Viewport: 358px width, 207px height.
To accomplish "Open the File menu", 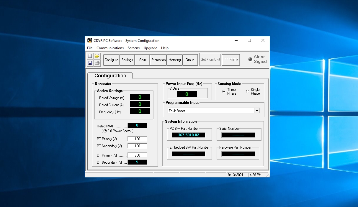I will (x=89, y=48).
